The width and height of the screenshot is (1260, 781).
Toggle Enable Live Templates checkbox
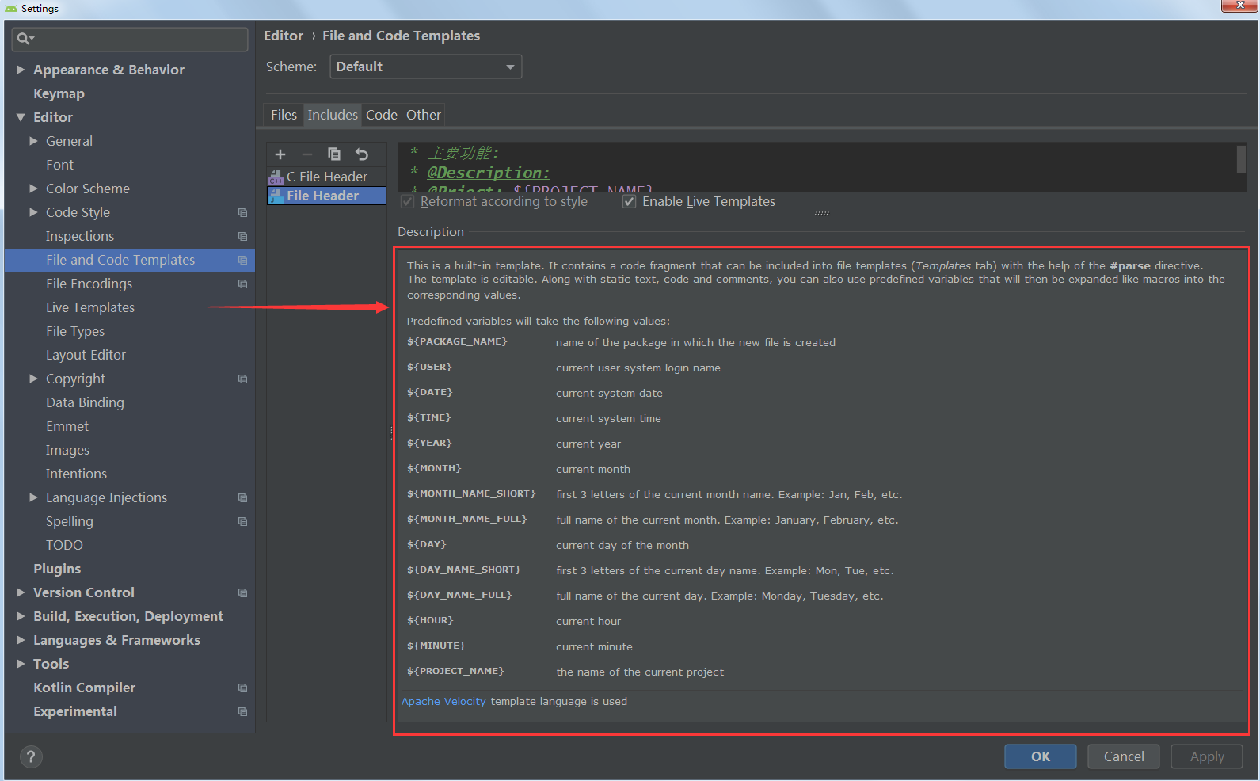click(630, 201)
